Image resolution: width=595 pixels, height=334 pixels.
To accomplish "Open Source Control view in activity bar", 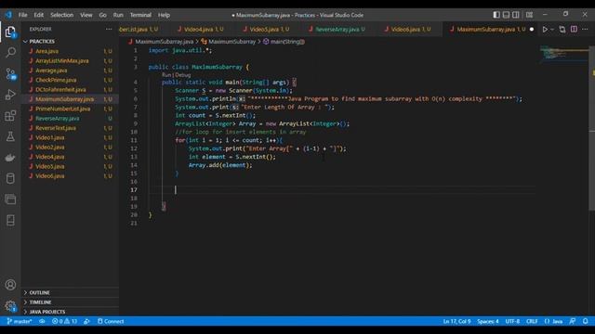I will click(x=10, y=73).
